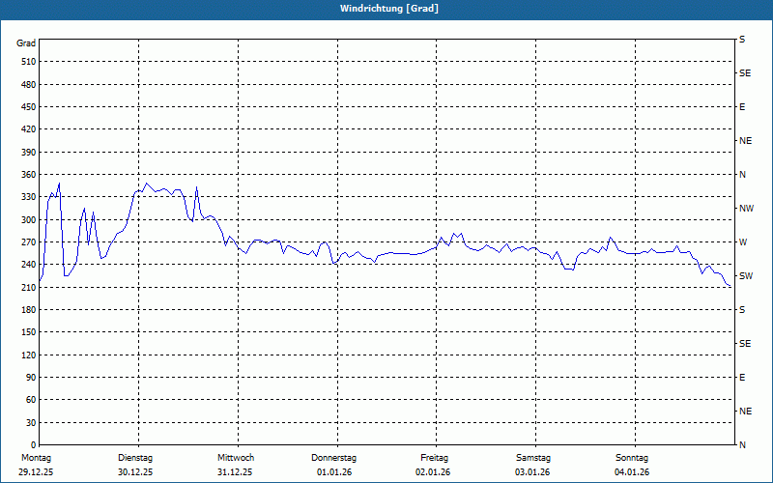Select the date 04.01.26
This screenshot has height=483, width=773.
632,472
